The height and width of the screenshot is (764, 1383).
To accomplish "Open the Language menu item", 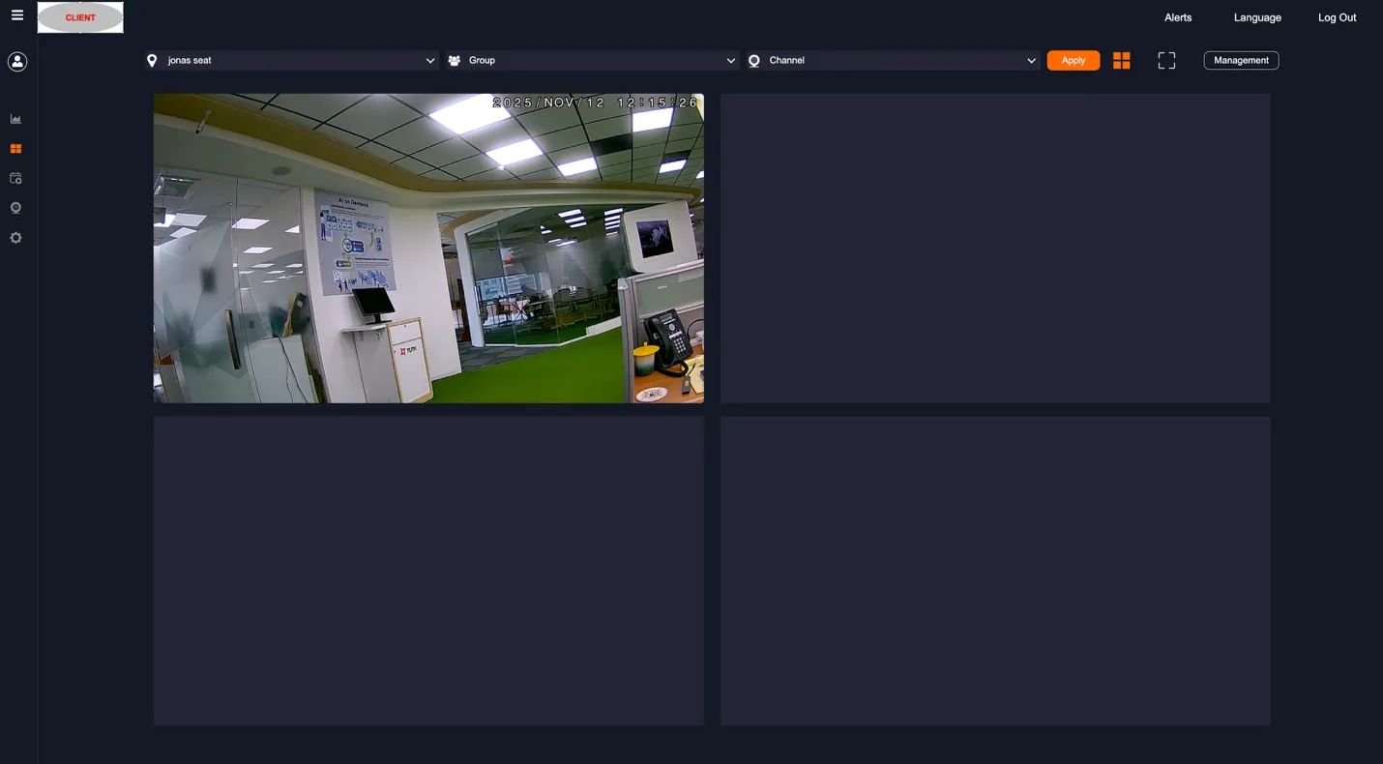I will tap(1256, 16).
